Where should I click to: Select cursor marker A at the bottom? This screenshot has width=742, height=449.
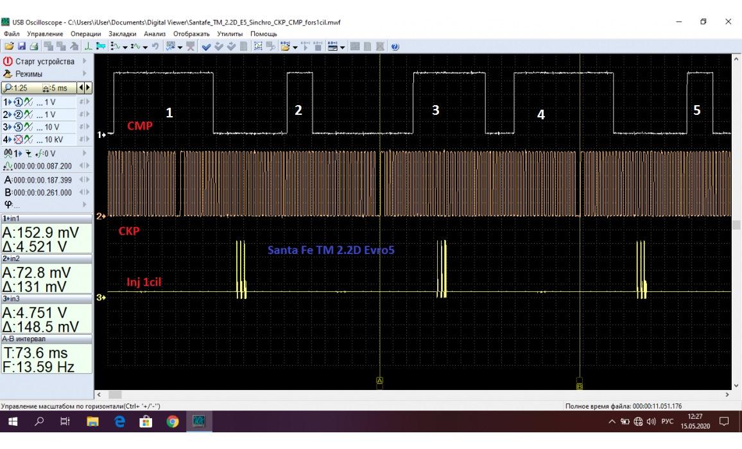pyautogui.click(x=379, y=380)
